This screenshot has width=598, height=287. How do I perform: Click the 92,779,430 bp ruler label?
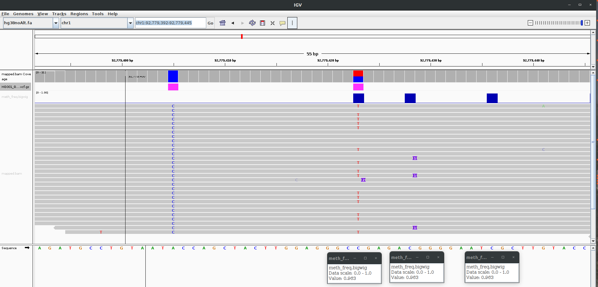[431, 61]
